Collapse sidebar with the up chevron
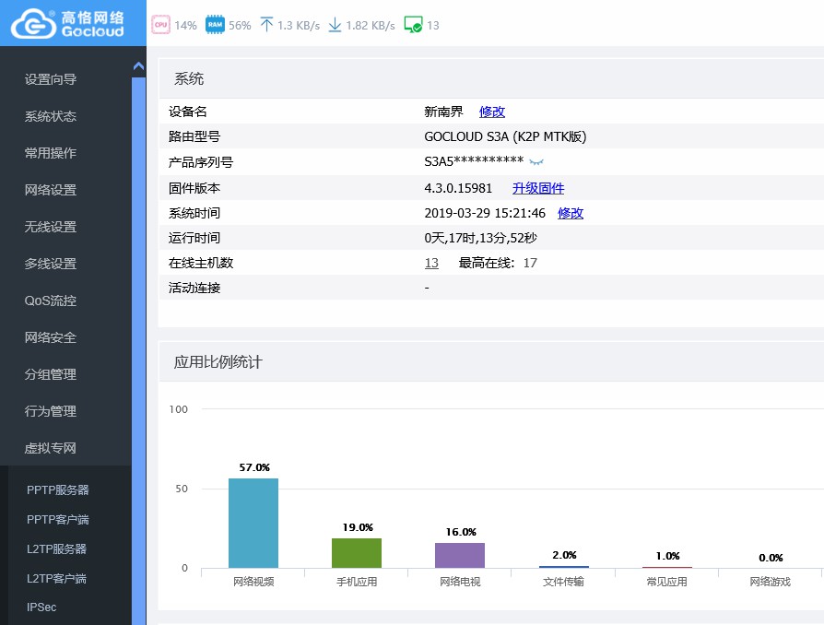 (139, 66)
